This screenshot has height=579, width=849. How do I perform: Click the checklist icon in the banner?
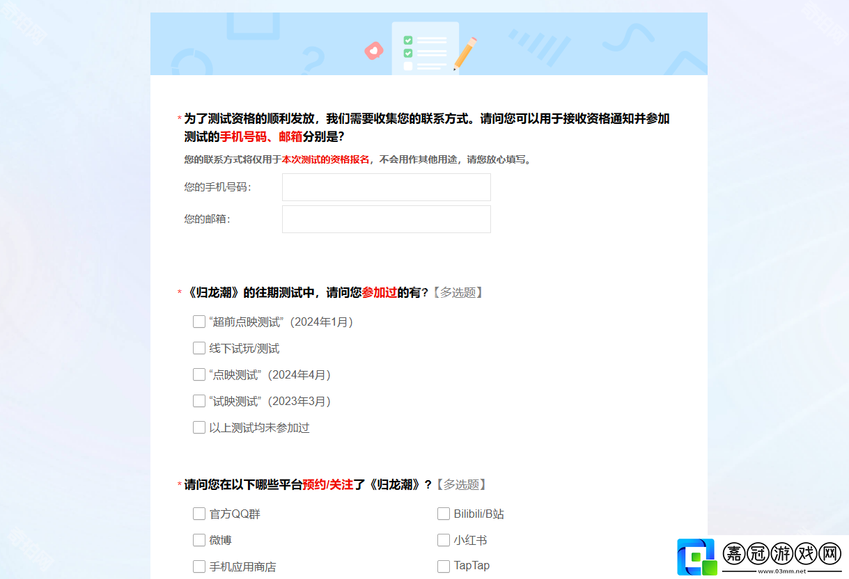tap(425, 47)
